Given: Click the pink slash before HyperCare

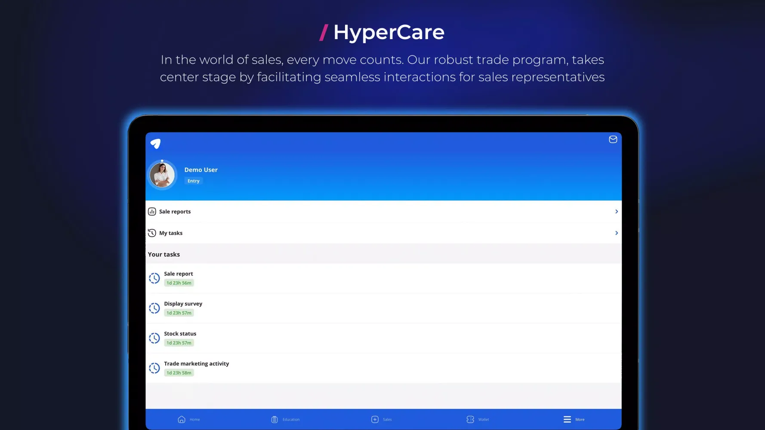Looking at the screenshot, I should click(x=324, y=33).
